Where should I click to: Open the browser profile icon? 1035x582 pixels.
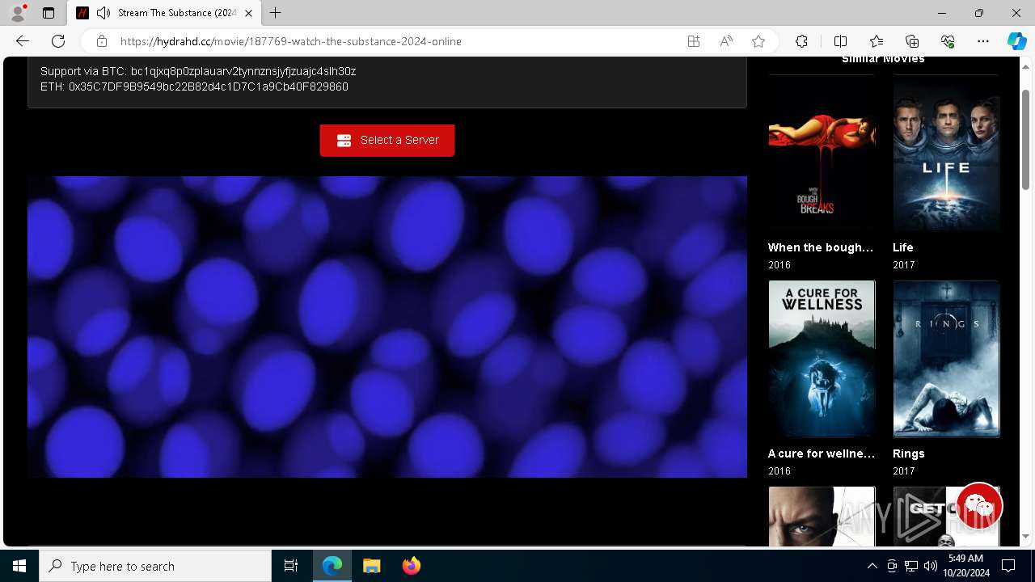pyautogui.click(x=18, y=13)
